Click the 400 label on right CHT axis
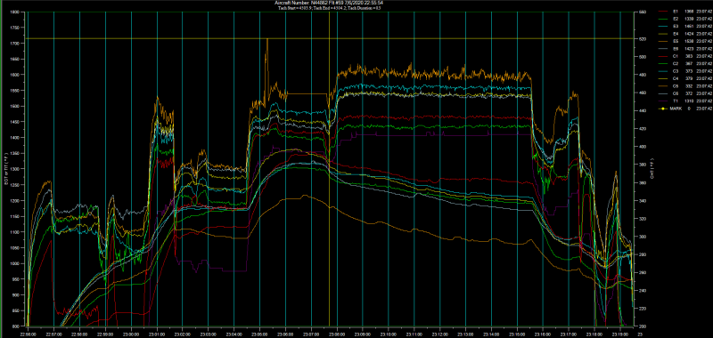The height and width of the screenshot is (338, 713). 643,147
